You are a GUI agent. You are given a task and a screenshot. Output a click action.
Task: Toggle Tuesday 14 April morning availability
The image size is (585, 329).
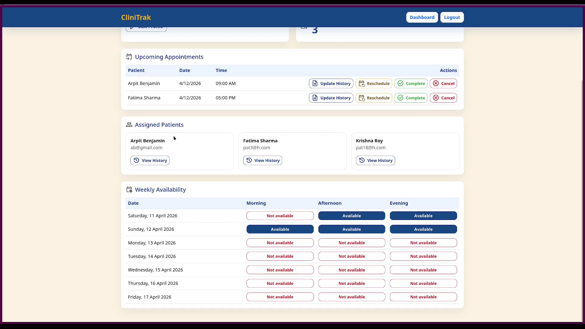[280, 256]
